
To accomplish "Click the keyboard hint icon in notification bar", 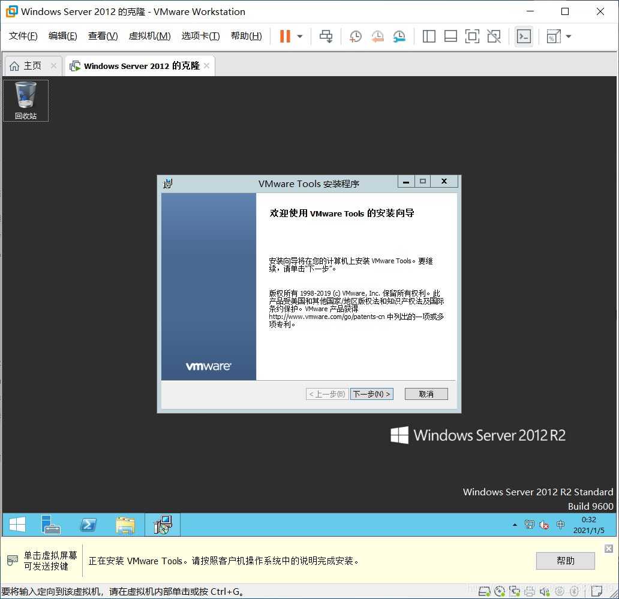I will [x=13, y=561].
